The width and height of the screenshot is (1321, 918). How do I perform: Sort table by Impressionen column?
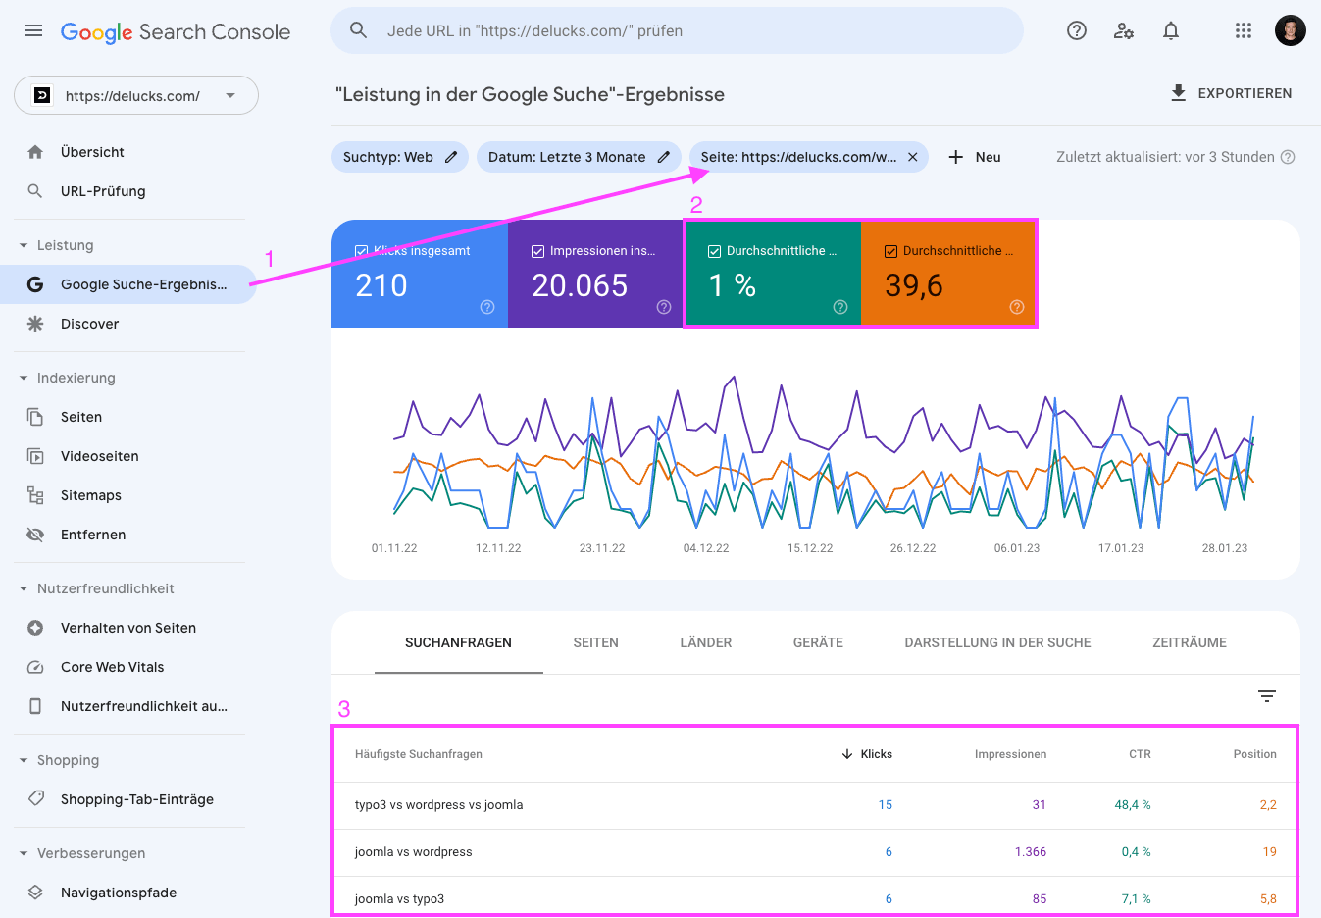click(1010, 754)
